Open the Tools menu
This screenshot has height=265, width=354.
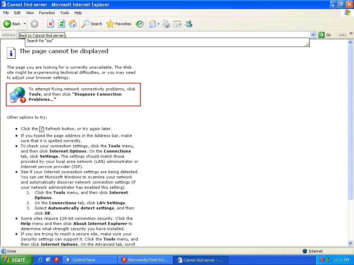[x=65, y=13]
